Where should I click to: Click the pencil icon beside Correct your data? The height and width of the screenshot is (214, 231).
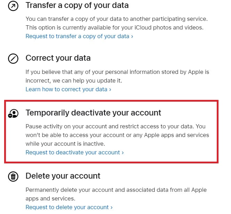(x=13, y=59)
